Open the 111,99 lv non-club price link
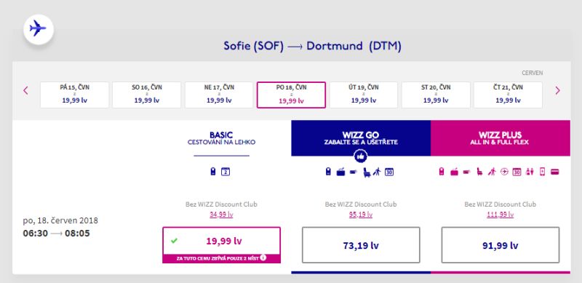The height and width of the screenshot is (283, 582). point(501,215)
